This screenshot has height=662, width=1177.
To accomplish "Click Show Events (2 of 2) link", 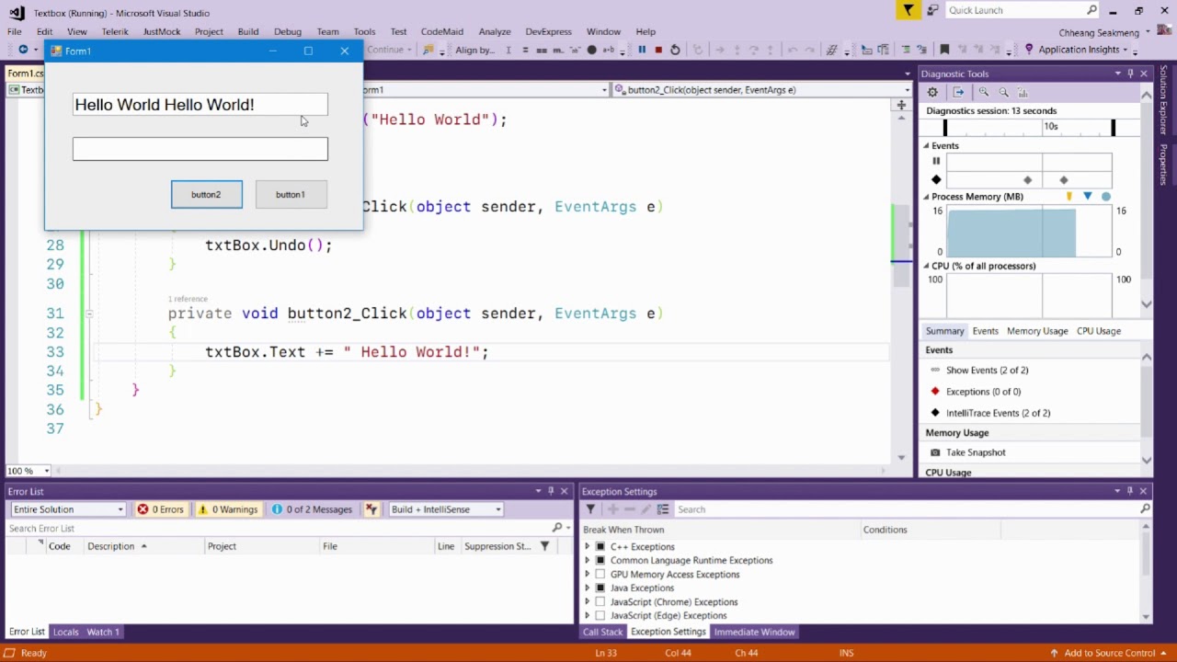I will pos(987,370).
